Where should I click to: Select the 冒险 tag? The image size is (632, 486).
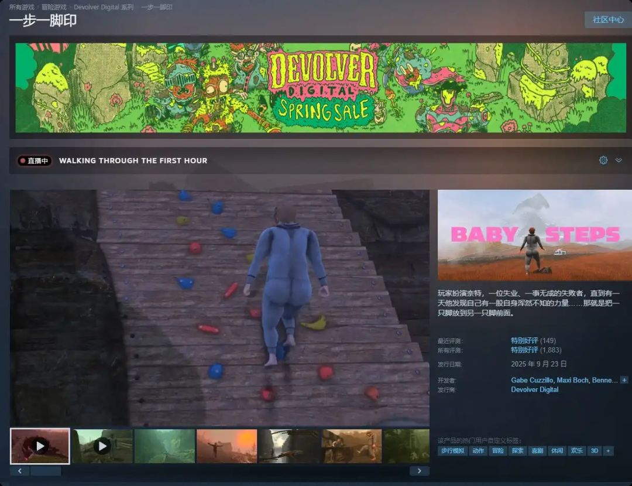click(x=498, y=450)
